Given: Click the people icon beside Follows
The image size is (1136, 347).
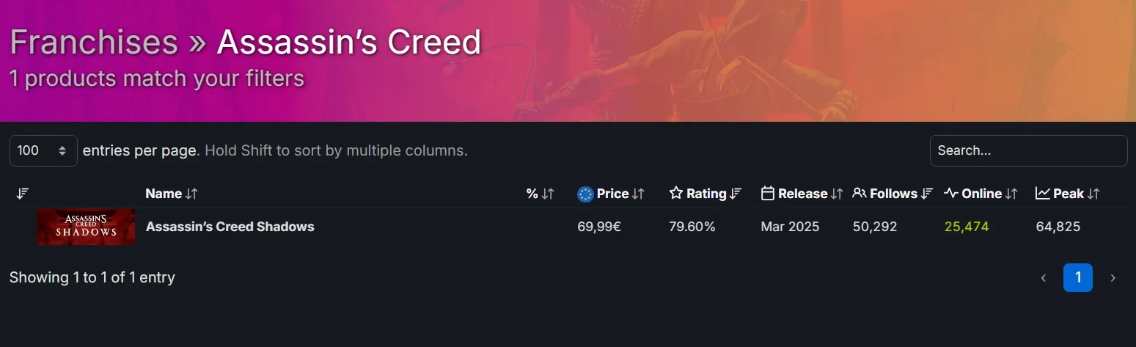Looking at the screenshot, I should coord(860,194).
